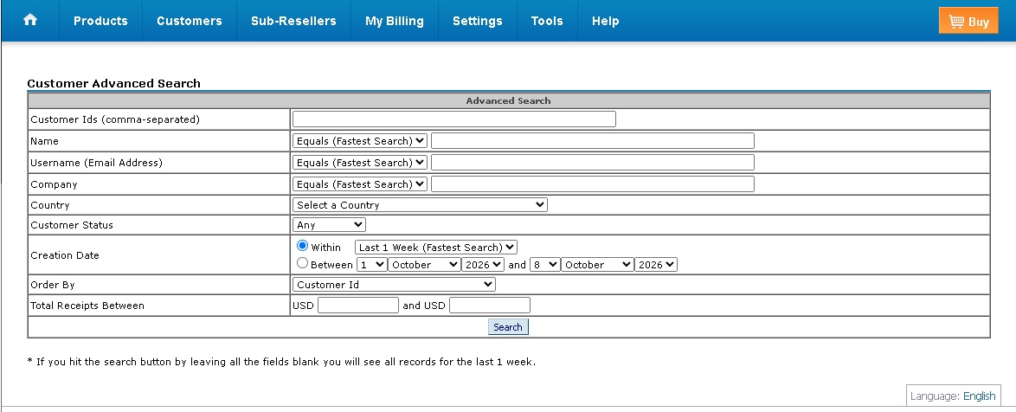
Task: Open the end year 2026 dropdown
Action: [656, 264]
